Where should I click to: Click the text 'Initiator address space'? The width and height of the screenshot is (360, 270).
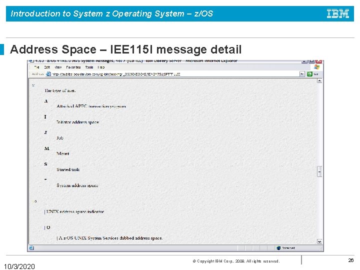pos(77,122)
